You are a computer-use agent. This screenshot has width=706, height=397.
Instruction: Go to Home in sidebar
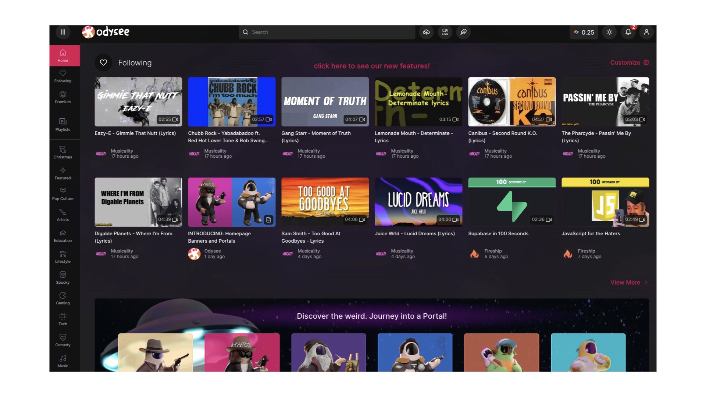point(65,56)
